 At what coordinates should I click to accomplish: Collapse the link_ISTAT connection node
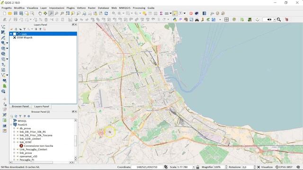coord(14,142)
